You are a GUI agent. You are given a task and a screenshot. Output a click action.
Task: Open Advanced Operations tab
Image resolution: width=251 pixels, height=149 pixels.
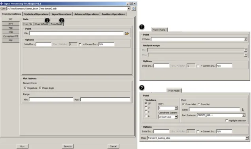tap(87, 14)
